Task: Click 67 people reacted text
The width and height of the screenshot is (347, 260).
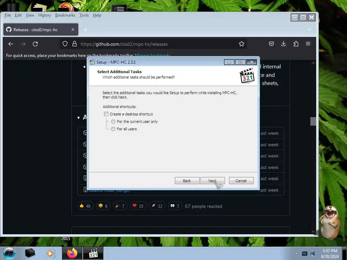Action: [x=203, y=206]
